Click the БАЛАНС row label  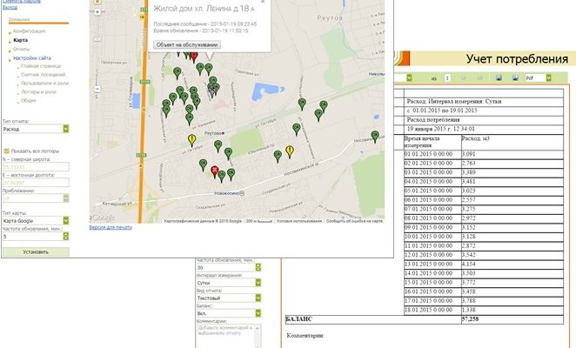tap(299, 319)
